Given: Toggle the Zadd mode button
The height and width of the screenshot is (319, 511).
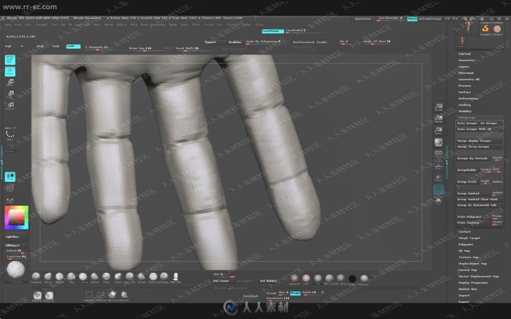Looking at the screenshot, I should click(73, 46).
